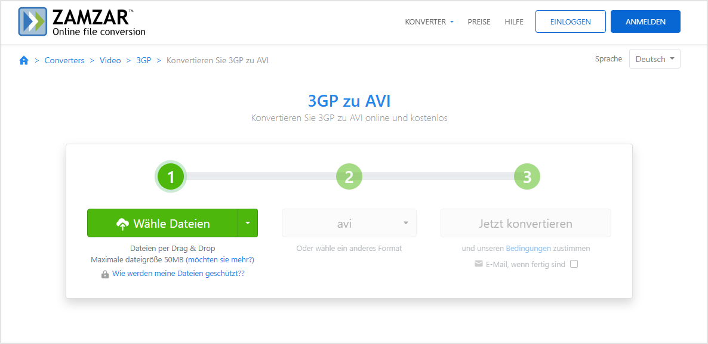This screenshot has width=708, height=344.
Task: Go to home via house icon
Action: coord(24,60)
